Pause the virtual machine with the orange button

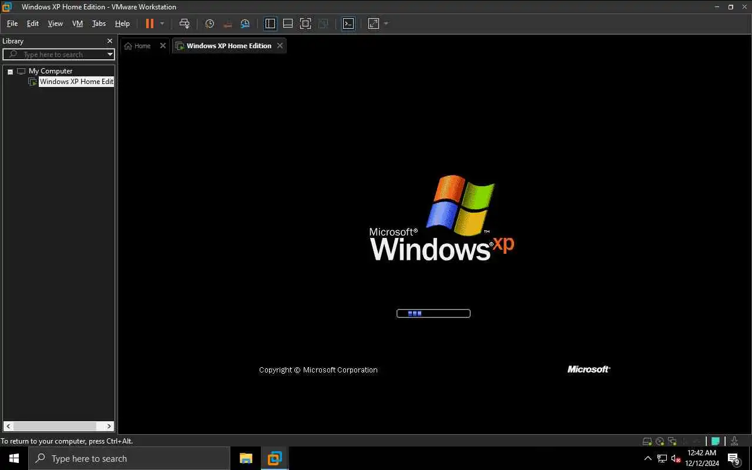point(149,23)
